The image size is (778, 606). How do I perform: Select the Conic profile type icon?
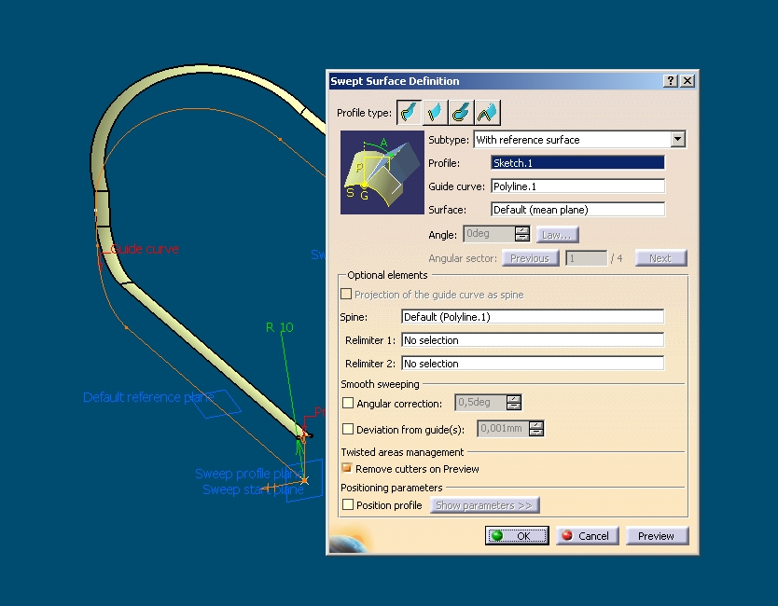[487, 112]
